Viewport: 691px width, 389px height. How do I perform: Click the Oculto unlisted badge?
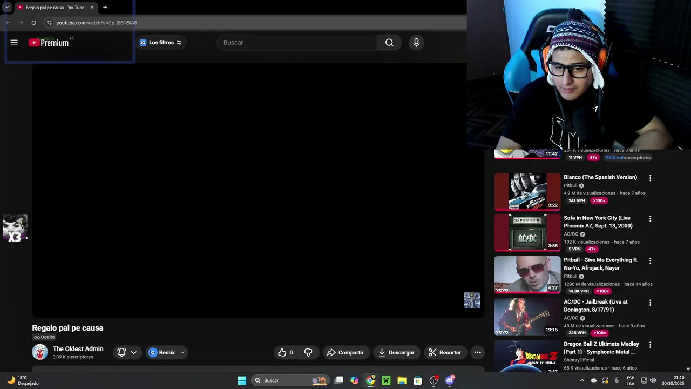(44, 337)
